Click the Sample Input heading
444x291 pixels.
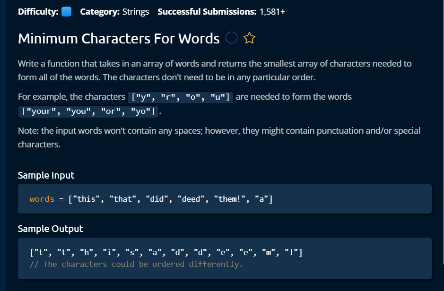[46, 175]
